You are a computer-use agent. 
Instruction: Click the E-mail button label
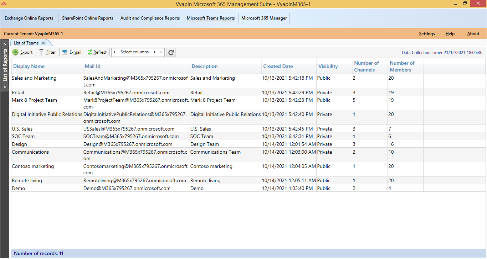point(75,52)
